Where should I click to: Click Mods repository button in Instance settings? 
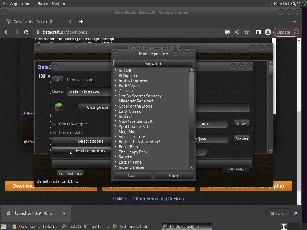coord(82,150)
